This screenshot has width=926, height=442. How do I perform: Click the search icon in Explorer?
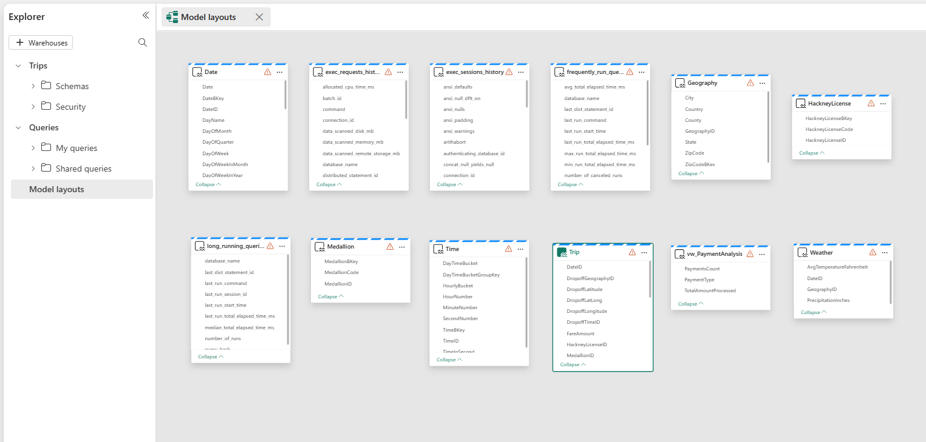(x=143, y=42)
